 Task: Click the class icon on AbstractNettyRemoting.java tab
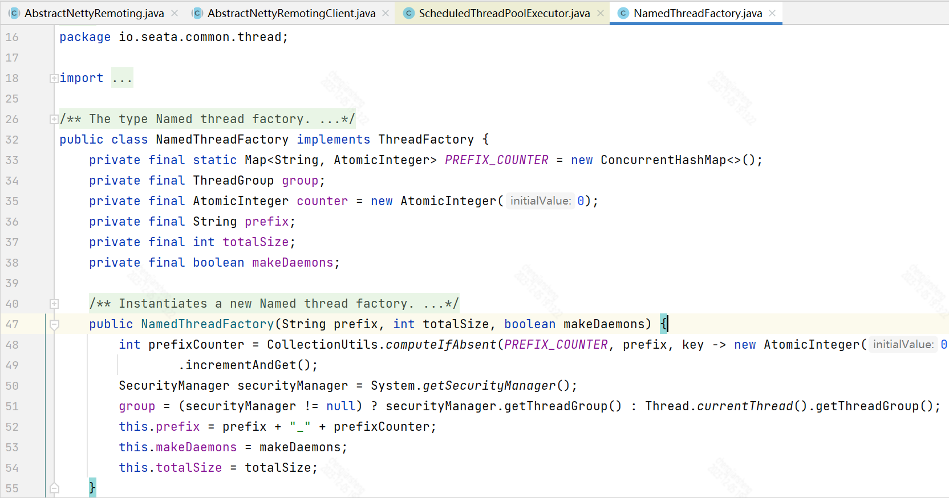pyautogui.click(x=14, y=13)
